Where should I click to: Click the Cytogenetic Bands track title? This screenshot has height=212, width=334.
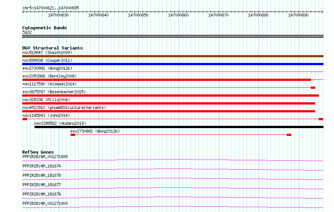[45, 28]
